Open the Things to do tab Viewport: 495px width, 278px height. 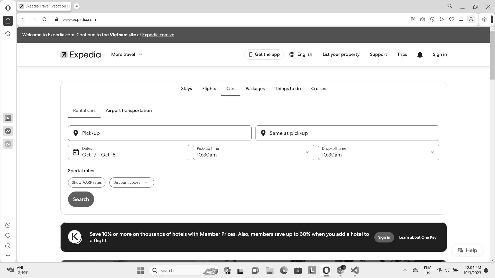pos(288,89)
